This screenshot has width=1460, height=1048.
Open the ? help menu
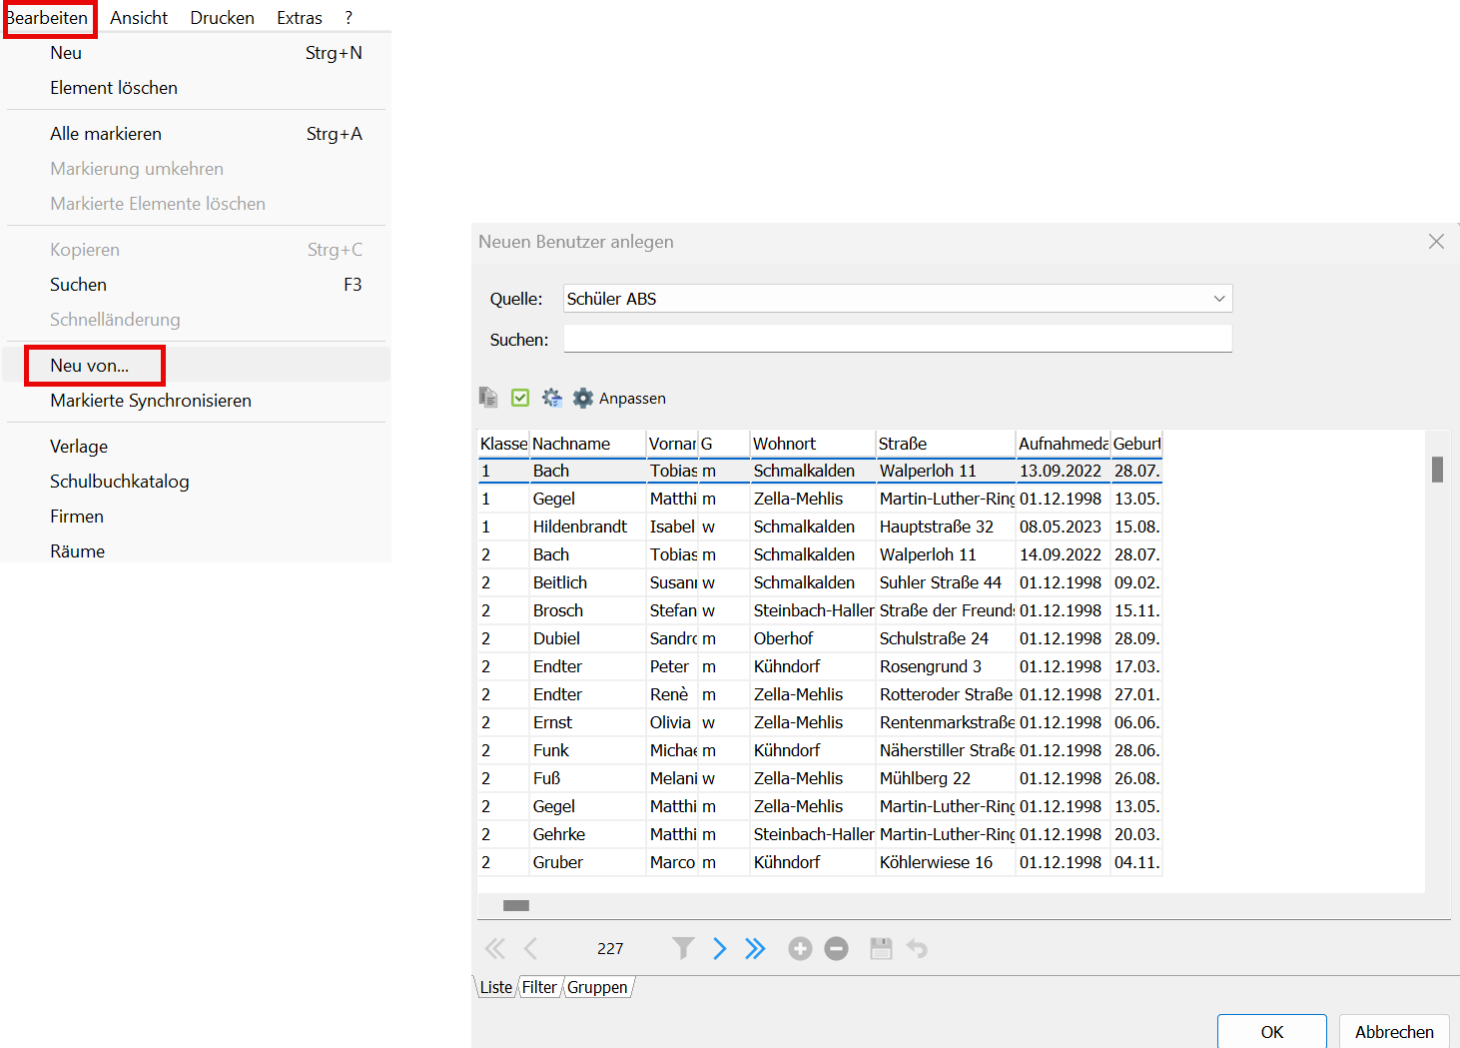349,18
